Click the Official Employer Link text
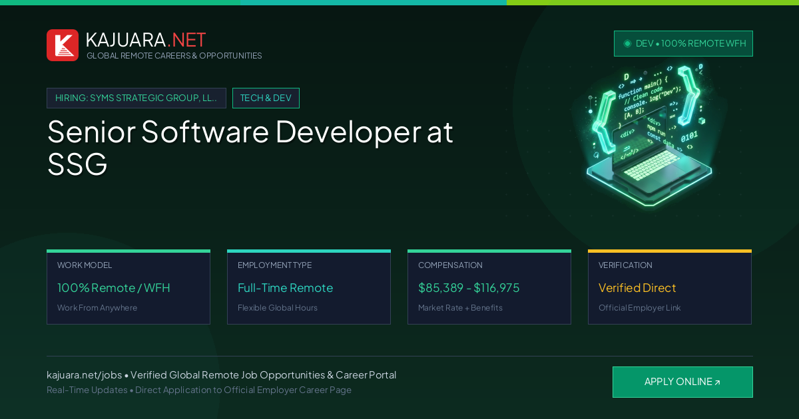Viewport: 799px width, 419px height. (x=639, y=308)
